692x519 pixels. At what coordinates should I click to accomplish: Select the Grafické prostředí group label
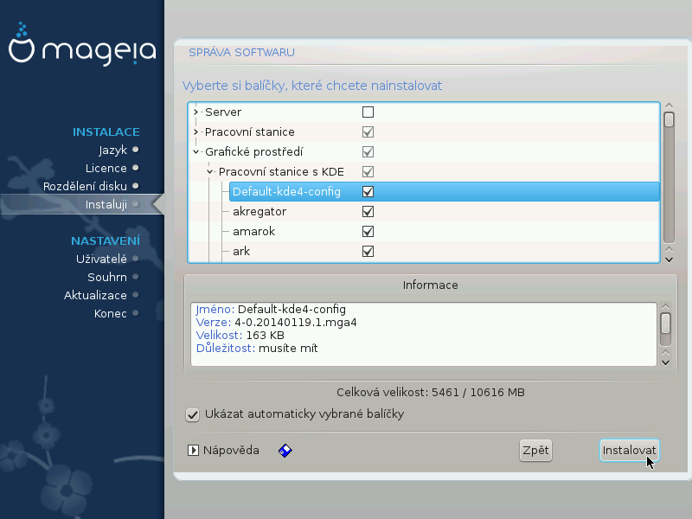pyautogui.click(x=253, y=152)
